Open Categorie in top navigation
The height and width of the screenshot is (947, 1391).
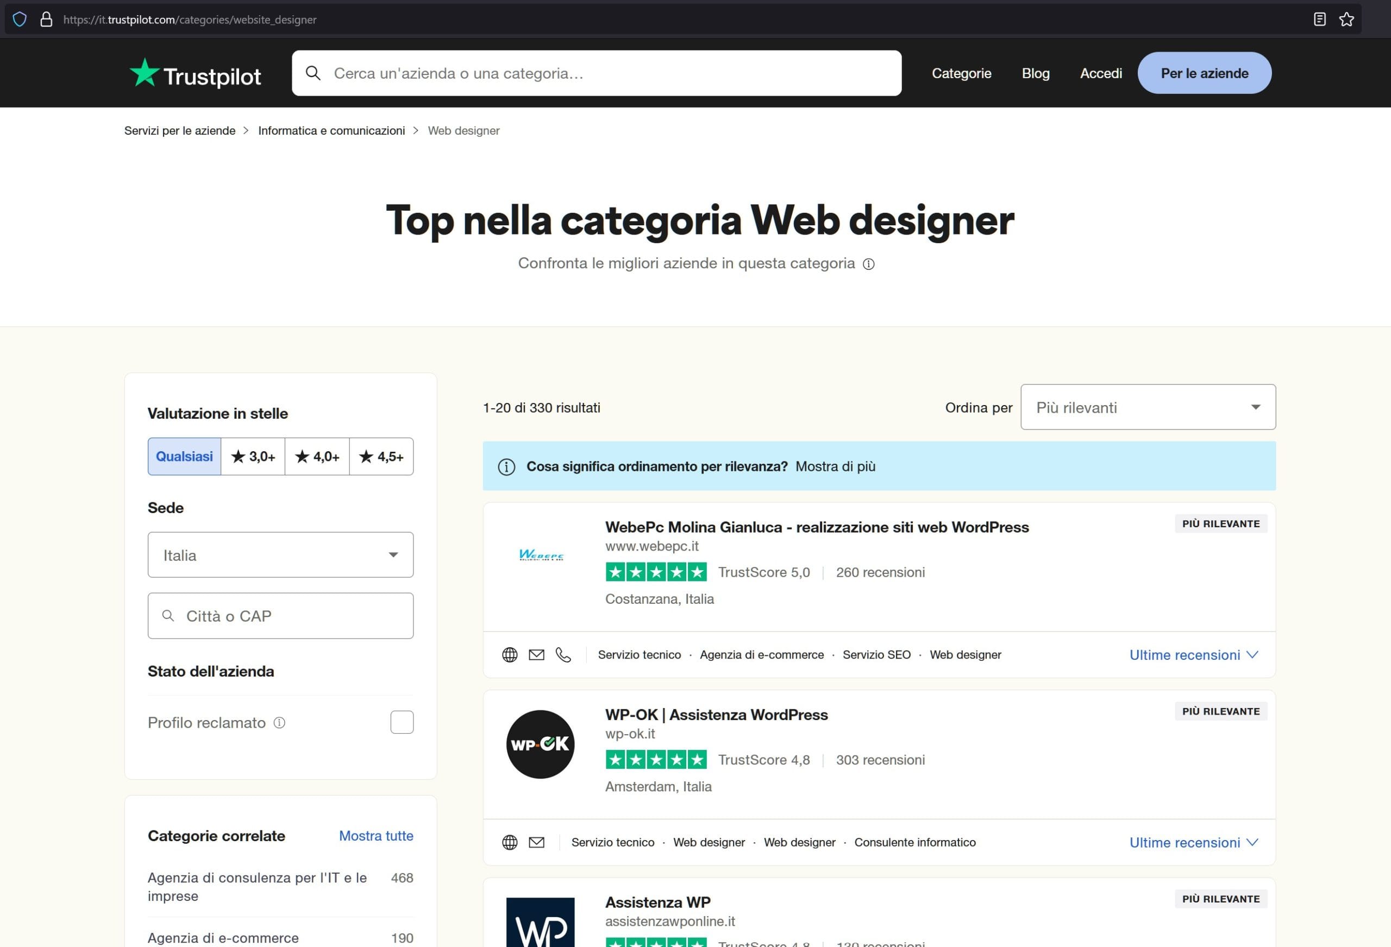961,73
